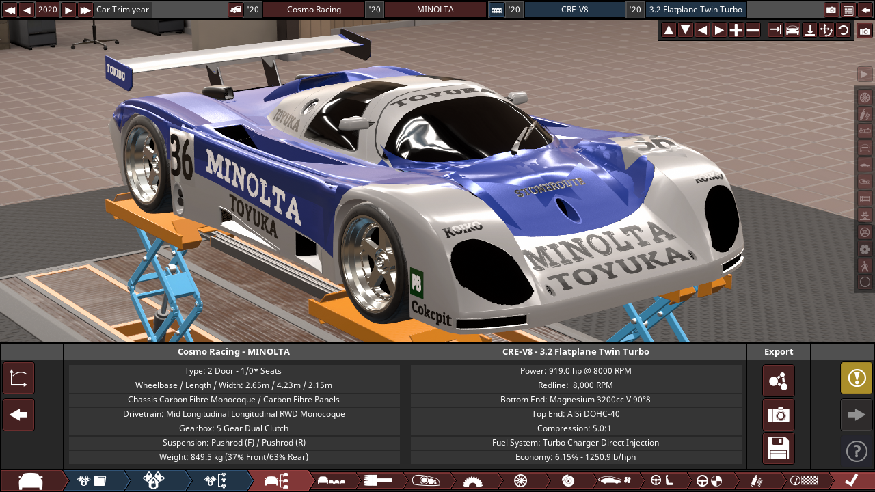Screen dimensions: 875x492
Task: Click the car model icon in top bar
Action: (x=236, y=10)
